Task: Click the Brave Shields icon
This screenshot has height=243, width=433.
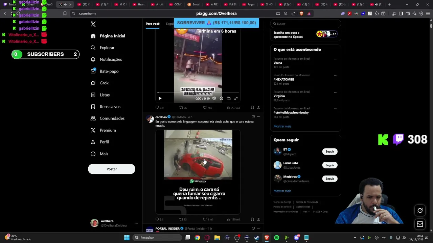Action: pyautogui.click(x=301, y=13)
